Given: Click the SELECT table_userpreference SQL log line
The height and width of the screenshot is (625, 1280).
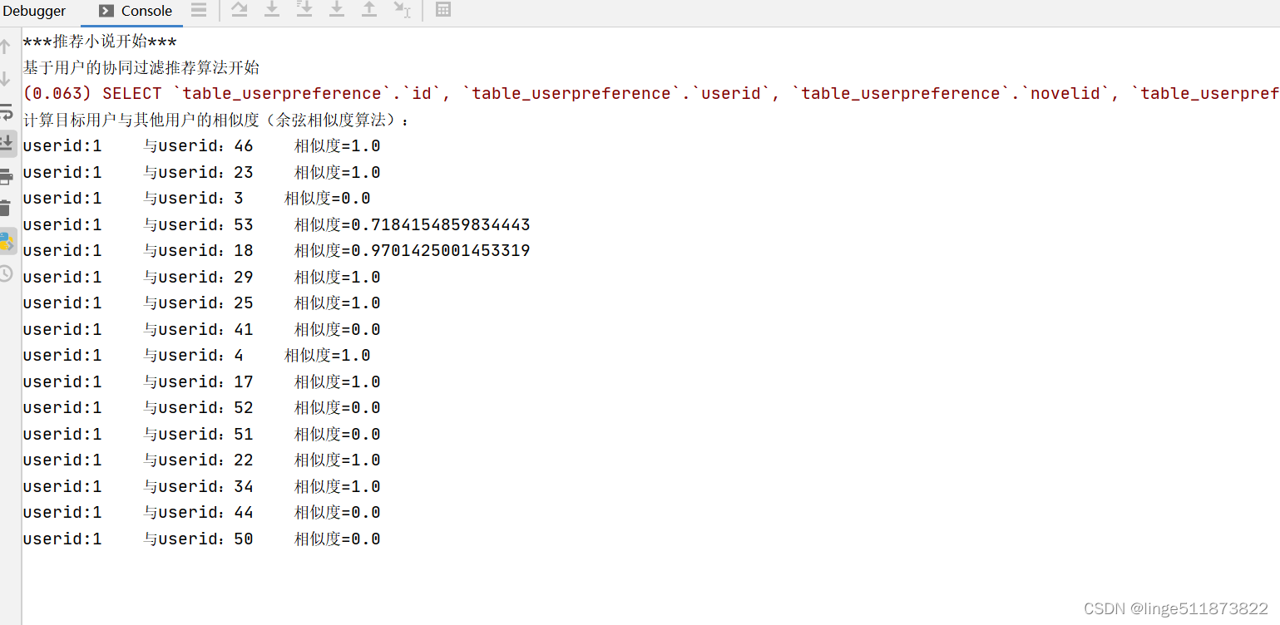Looking at the screenshot, I should (x=651, y=94).
